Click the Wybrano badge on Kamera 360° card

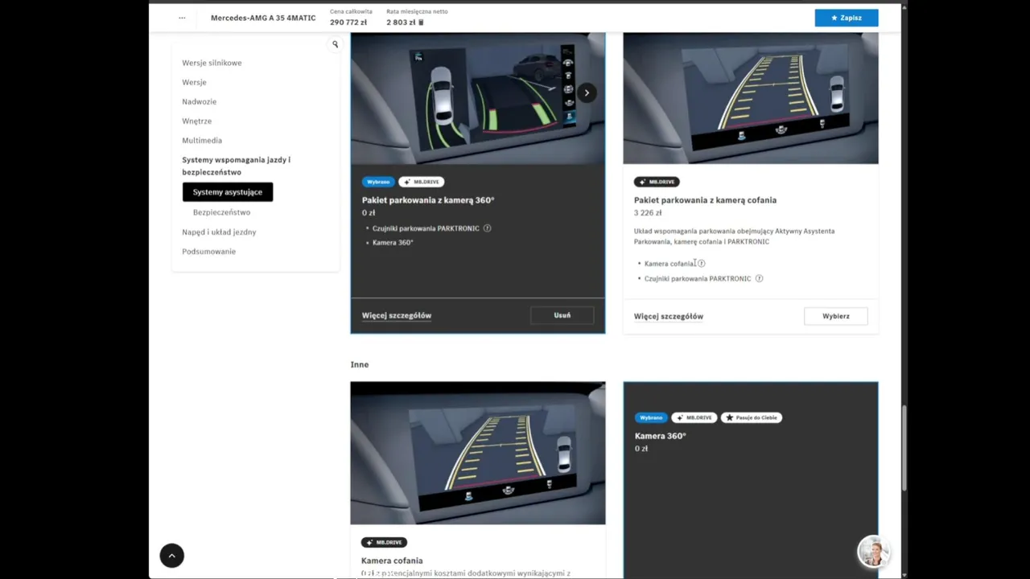click(651, 417)
